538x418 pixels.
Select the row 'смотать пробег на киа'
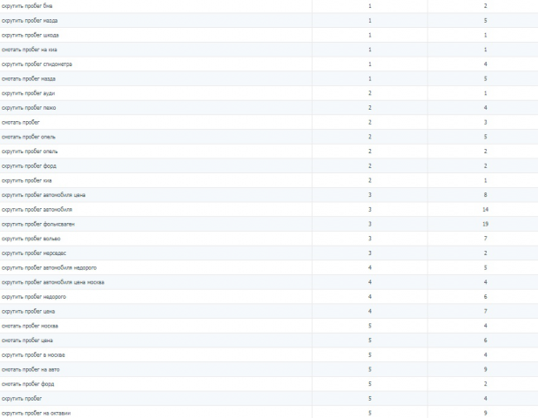tap(269, 50)
